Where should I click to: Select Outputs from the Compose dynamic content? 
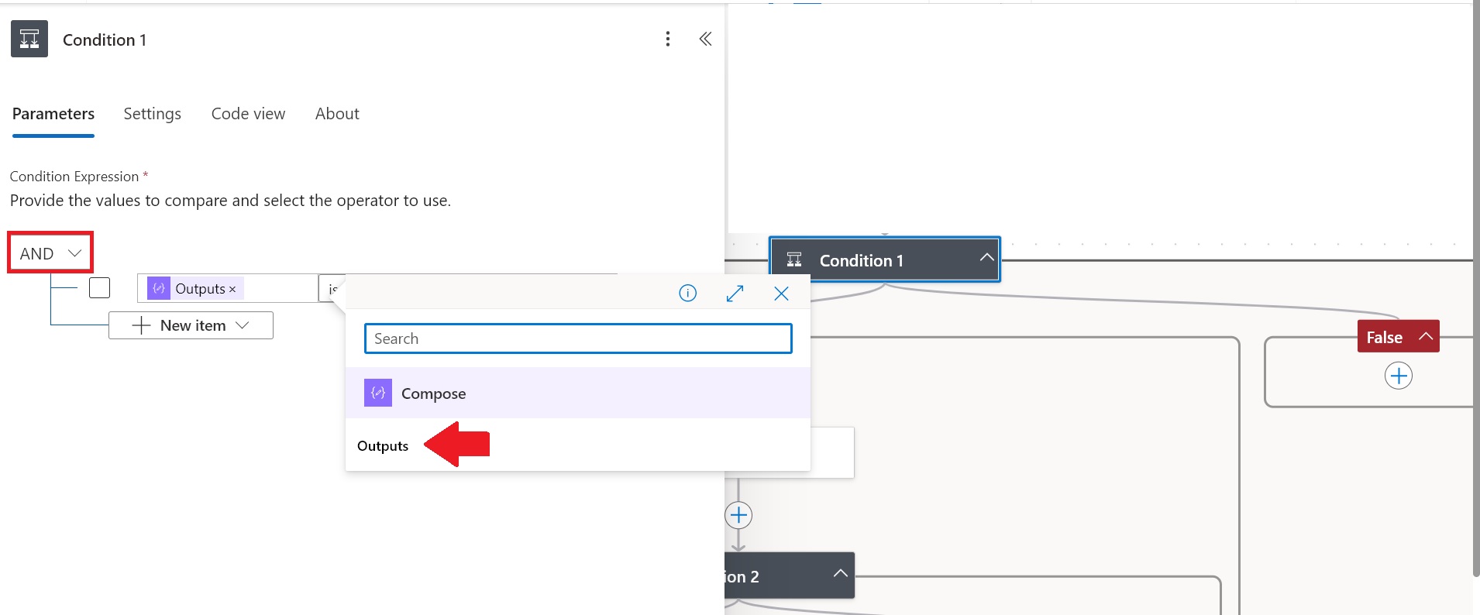point(383,446)
